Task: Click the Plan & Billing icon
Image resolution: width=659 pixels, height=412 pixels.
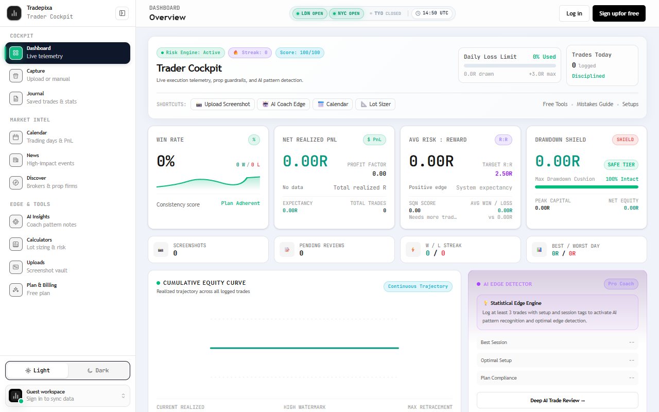Action: click(16, 289)
